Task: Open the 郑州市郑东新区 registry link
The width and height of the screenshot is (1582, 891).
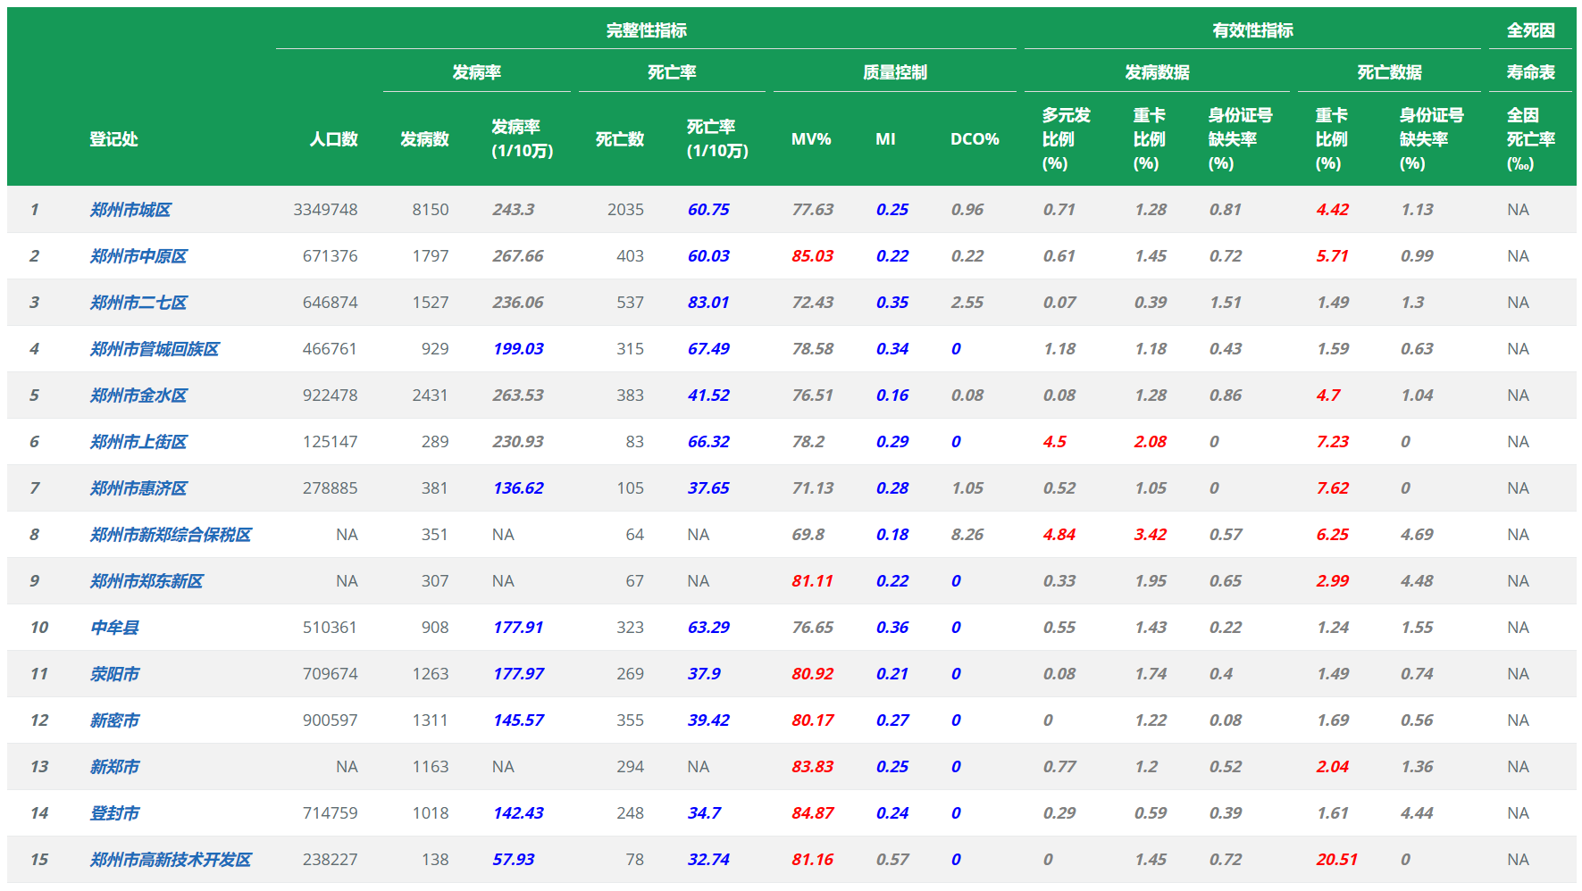Action: (146, 581)
